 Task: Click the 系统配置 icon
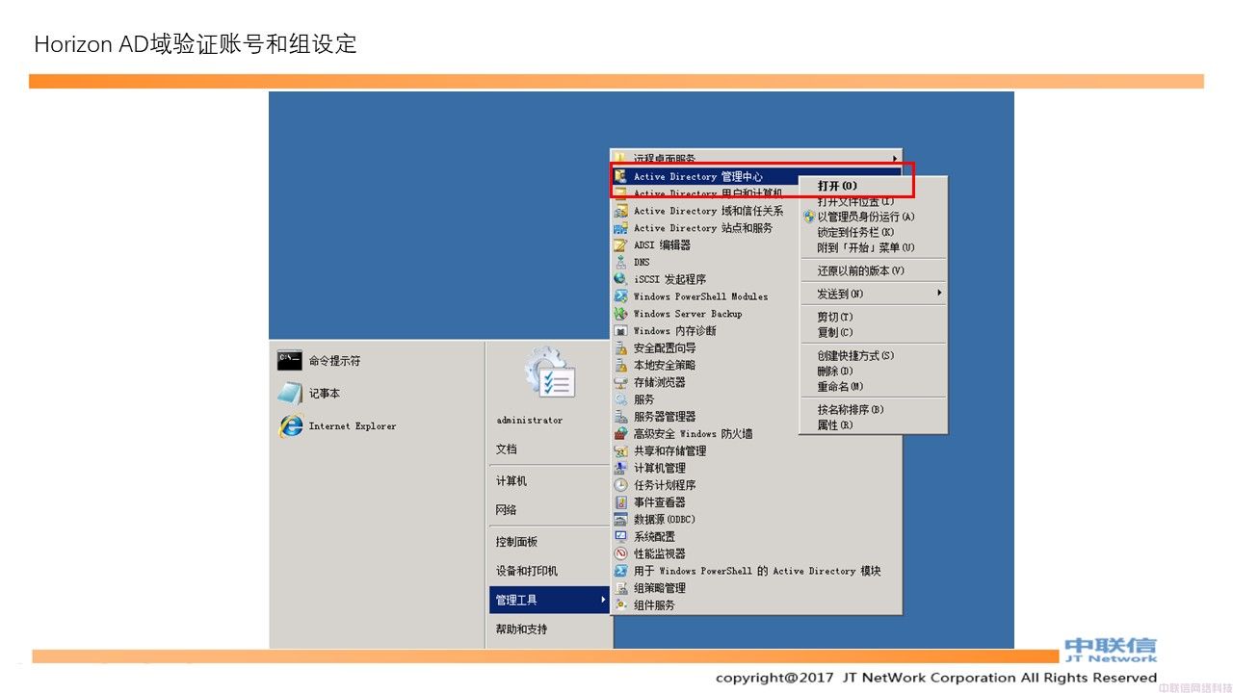coord(621,536)
